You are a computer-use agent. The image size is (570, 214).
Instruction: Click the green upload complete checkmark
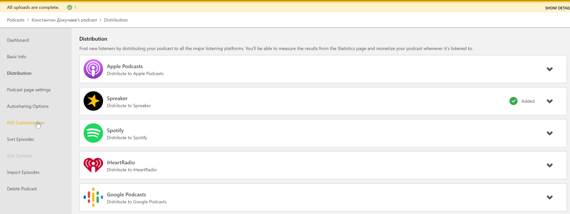point(70,8)
